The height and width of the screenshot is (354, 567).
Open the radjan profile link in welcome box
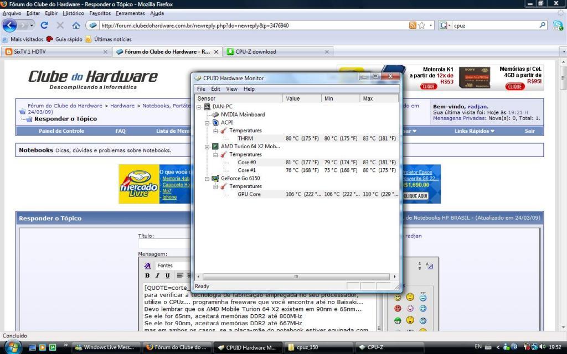(477, 107)
